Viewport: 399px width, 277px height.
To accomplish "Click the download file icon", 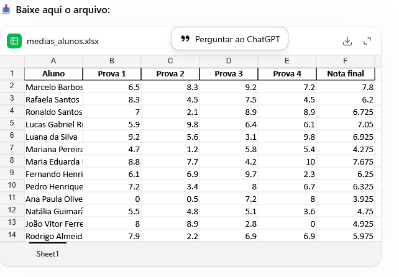I will pos(347,41).
